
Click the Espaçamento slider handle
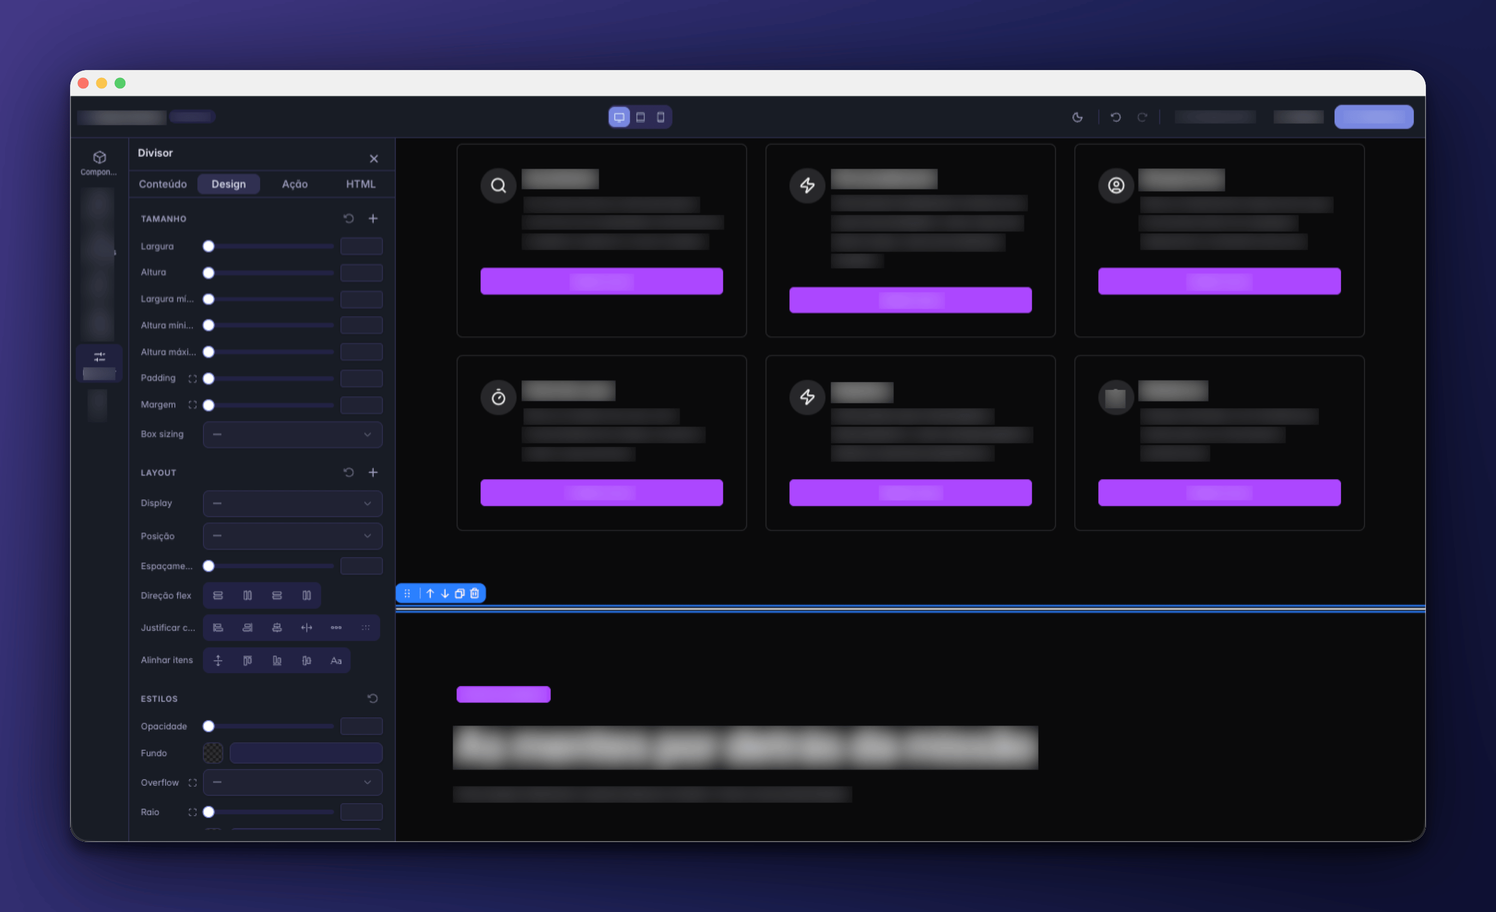click(x=209, y=566)
